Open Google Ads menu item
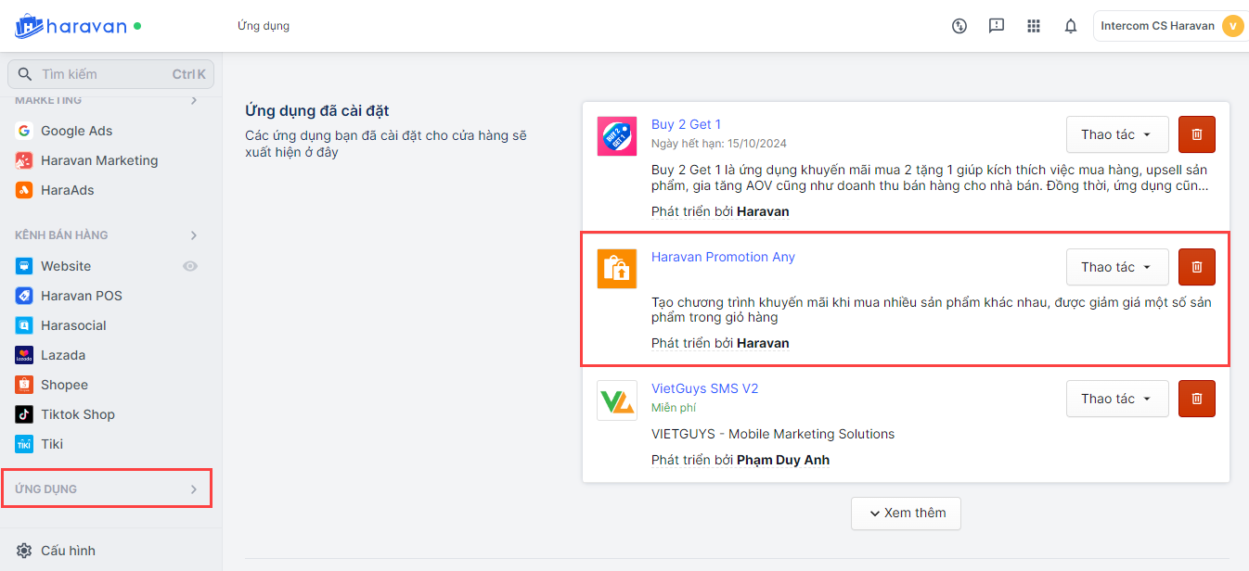Viewport: 1249px width, 571px height. pos(77,131)
